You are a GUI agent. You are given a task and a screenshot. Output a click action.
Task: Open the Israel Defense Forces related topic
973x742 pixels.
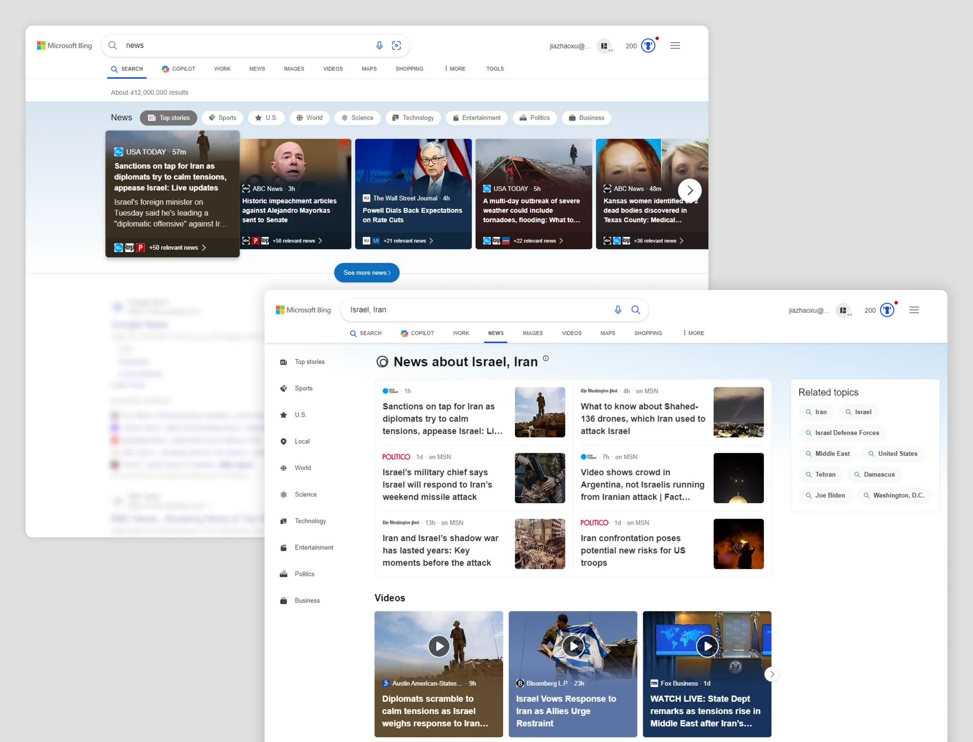click(x=842, y=433)
